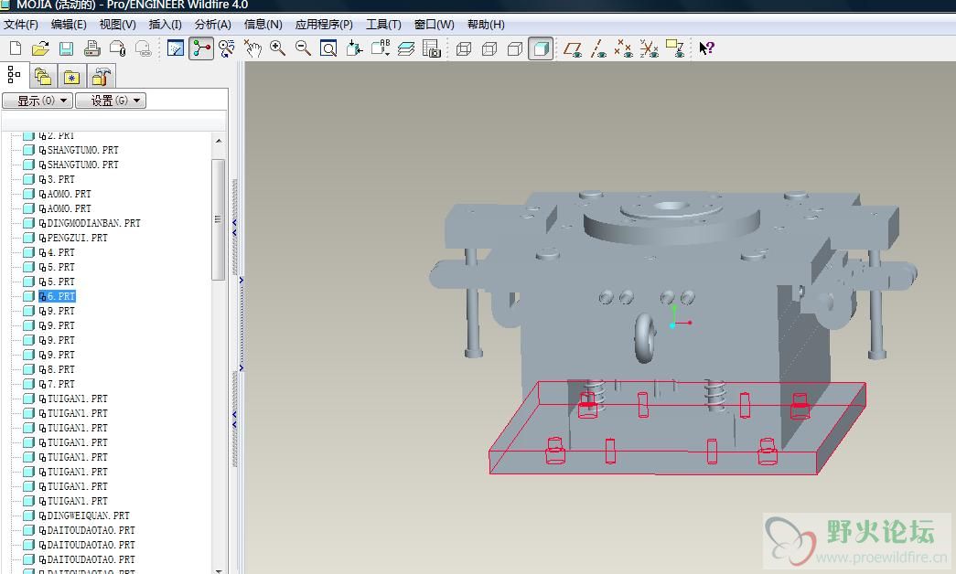
Task: Click the model tree scrollbar thumb
Action: point(219,219)
